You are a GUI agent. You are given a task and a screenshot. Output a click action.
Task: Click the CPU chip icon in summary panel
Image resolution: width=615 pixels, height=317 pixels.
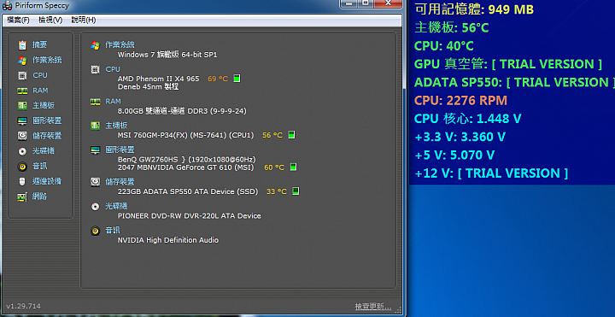(x=95, y=69)
